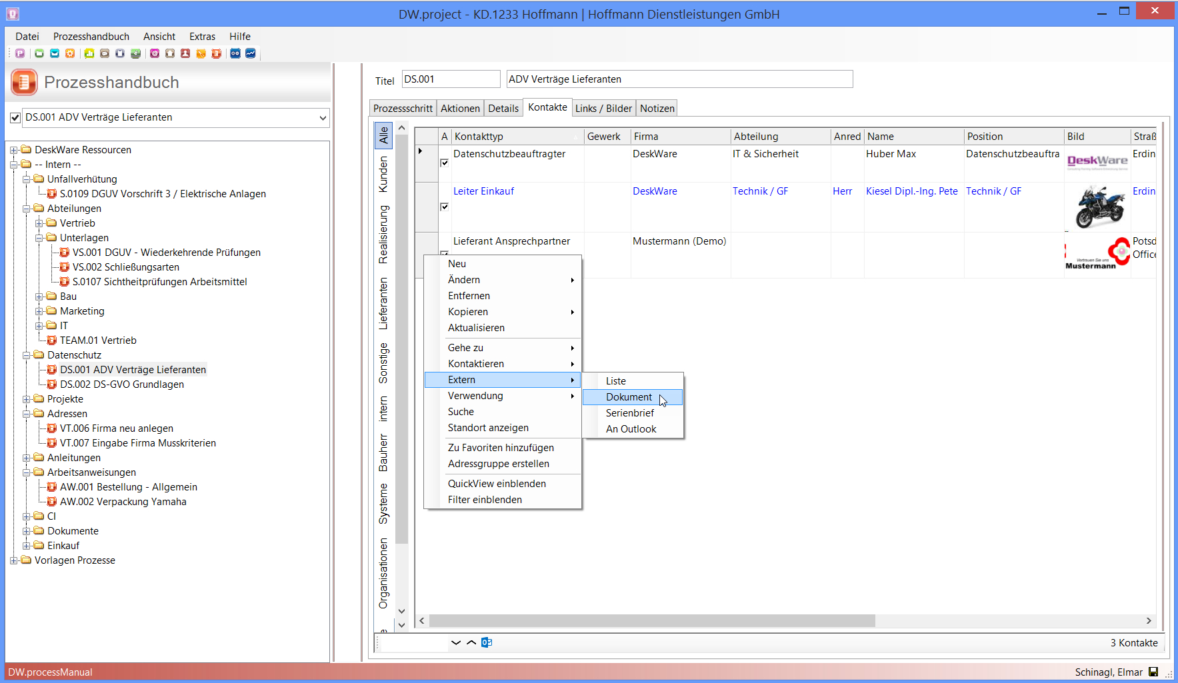Choose Serienbrief from the Extern submenu
The height and width of the screenshot is (683, 1178).
pos(629,413)
